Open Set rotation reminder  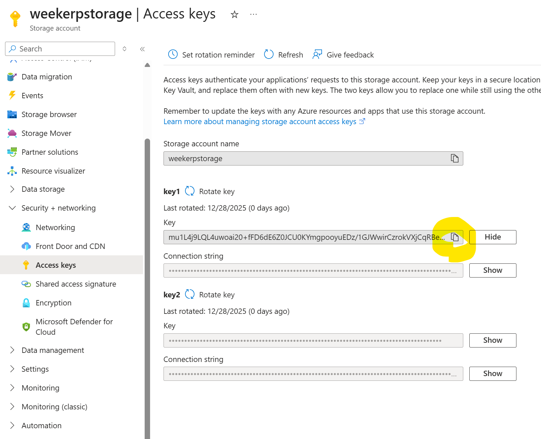click(x=211, y=54)
